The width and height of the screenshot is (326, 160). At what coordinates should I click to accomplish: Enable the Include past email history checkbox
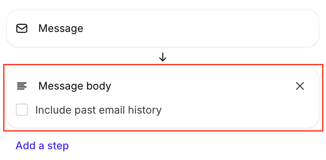22,109
